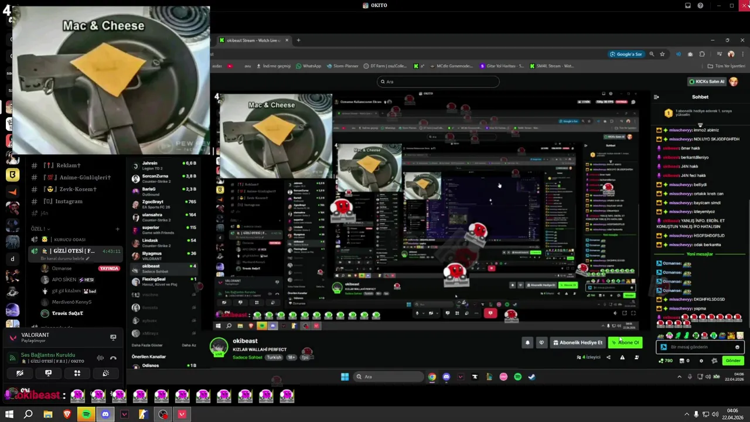750x422 pixels.
Task: Select okibeast in followed channels
Action: [163, 268]
